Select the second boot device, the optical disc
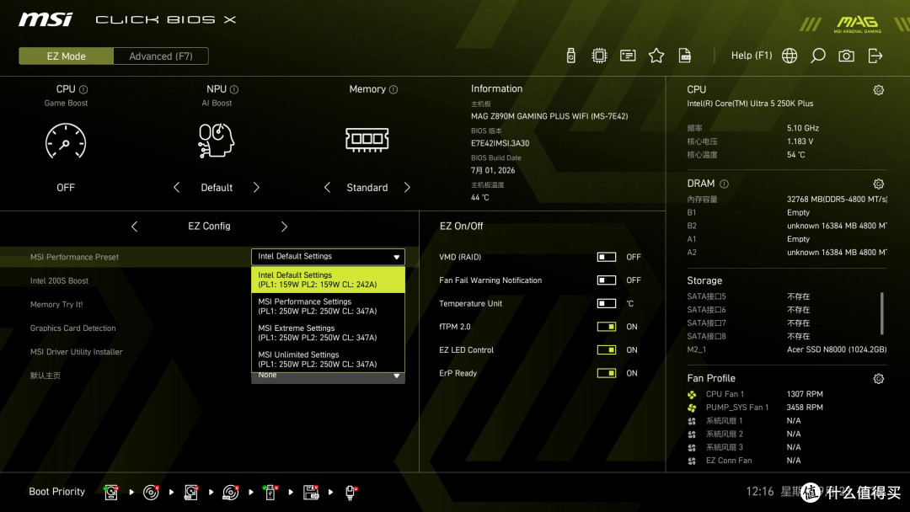 151,493
